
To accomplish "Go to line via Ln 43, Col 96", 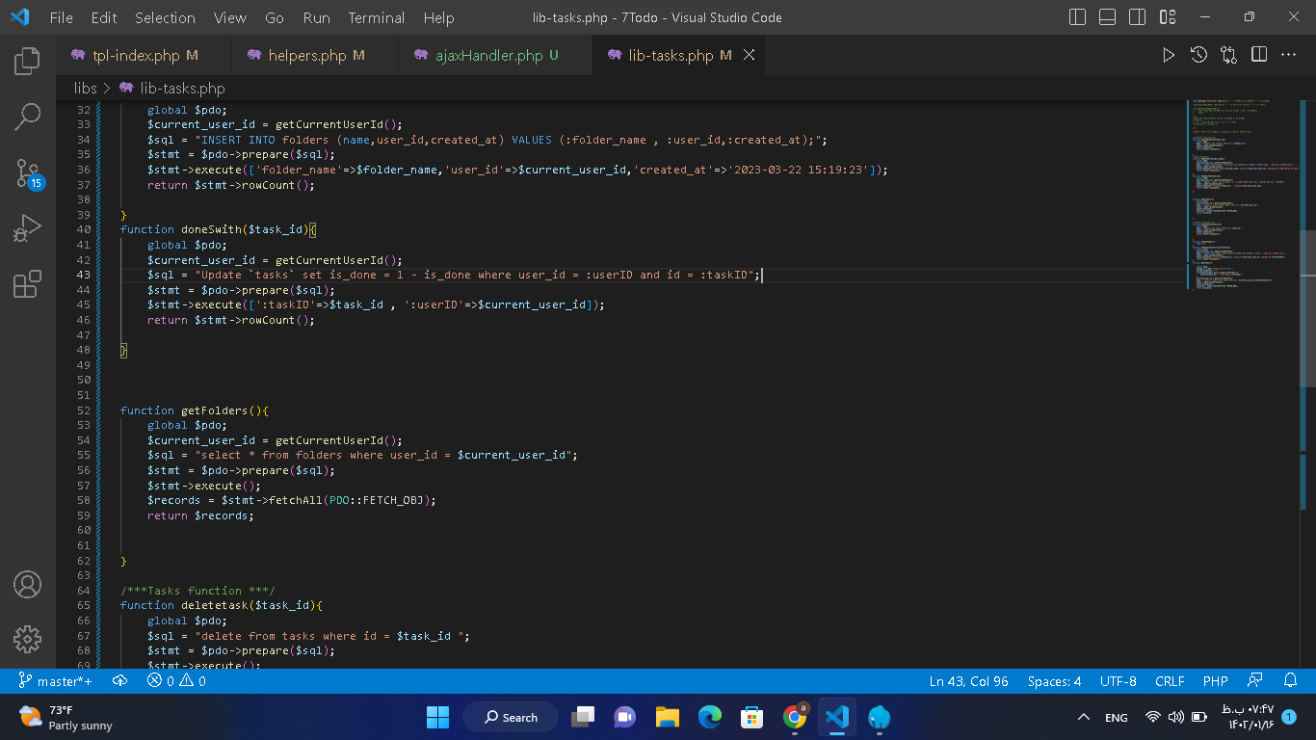I will (968, 681).
